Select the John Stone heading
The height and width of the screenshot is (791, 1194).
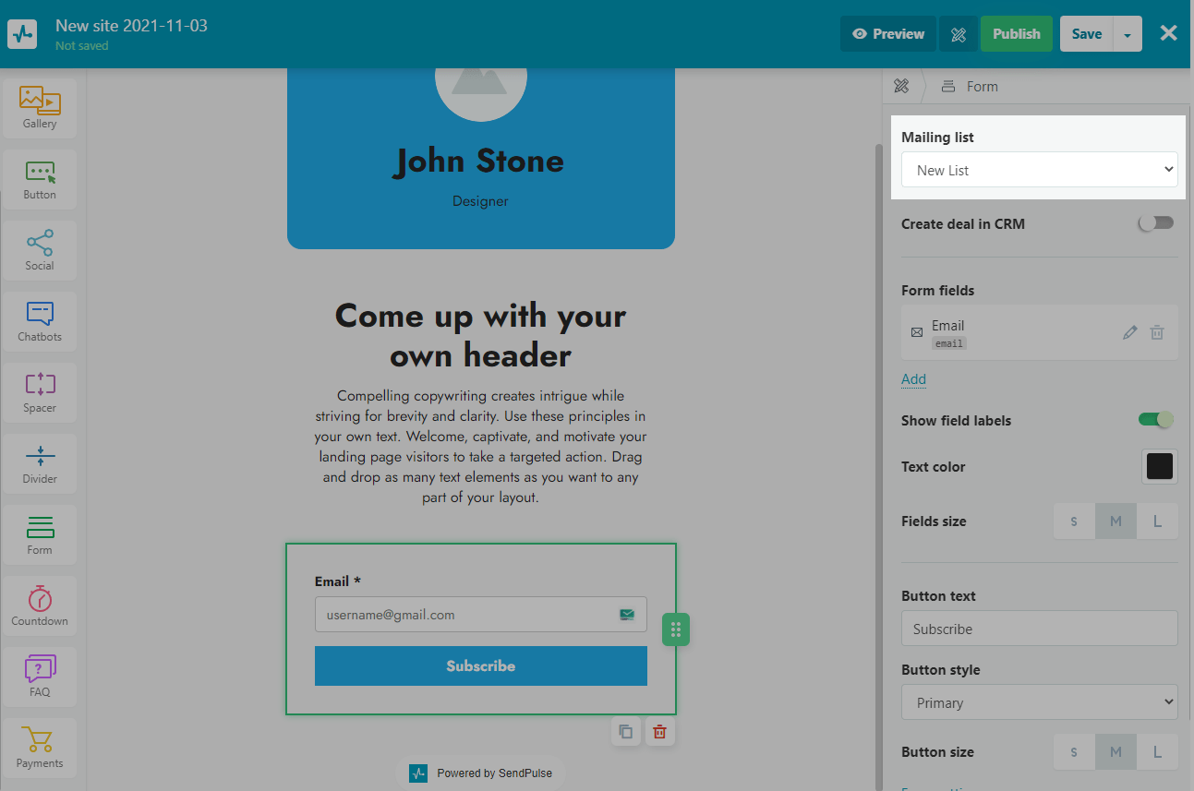tap(479, 162)
